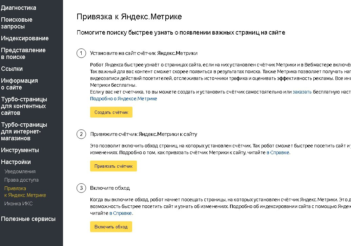Open Представление в поиске section
351x246 pixels.
tap(23, 54)
